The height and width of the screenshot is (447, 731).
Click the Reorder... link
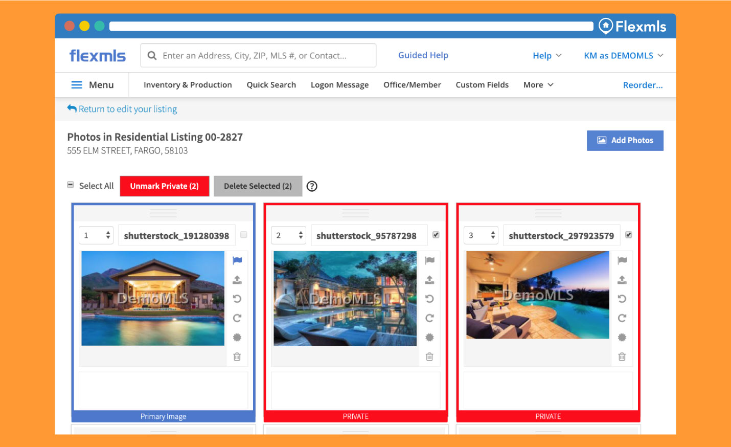coord(643,85)
